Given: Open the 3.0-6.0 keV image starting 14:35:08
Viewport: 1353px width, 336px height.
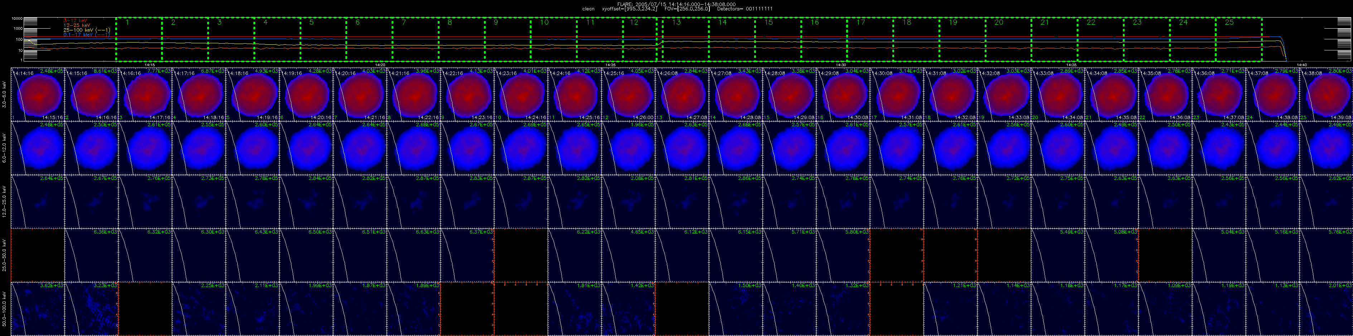Looking at the screenshot, I should tap(1165, 94).
